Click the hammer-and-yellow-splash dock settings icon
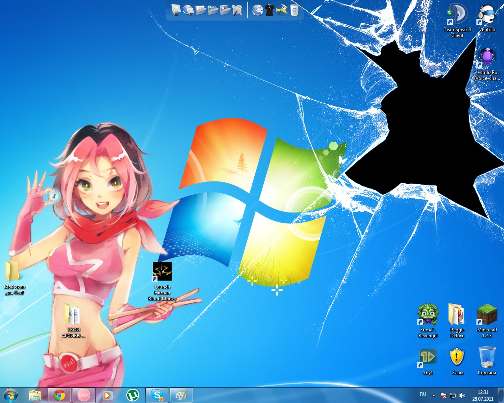Image resolution: width=504 pixels, height=403 pixels. (282, 10)
